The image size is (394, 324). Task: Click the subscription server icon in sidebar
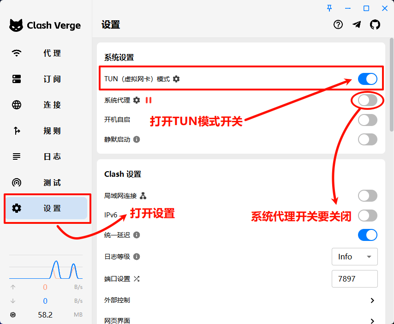[17, 79]
